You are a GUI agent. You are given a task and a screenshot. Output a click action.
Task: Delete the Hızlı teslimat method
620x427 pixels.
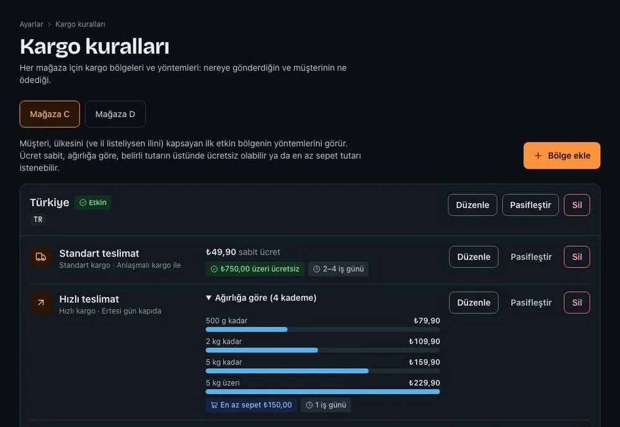pyautogui.click(x=577, y=303)
